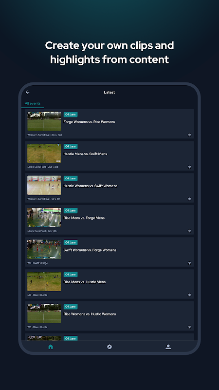Tap sport icon on Swift Womens vs. Forge Womens
This screenshot has width=219, height=390.
[189, 263]
